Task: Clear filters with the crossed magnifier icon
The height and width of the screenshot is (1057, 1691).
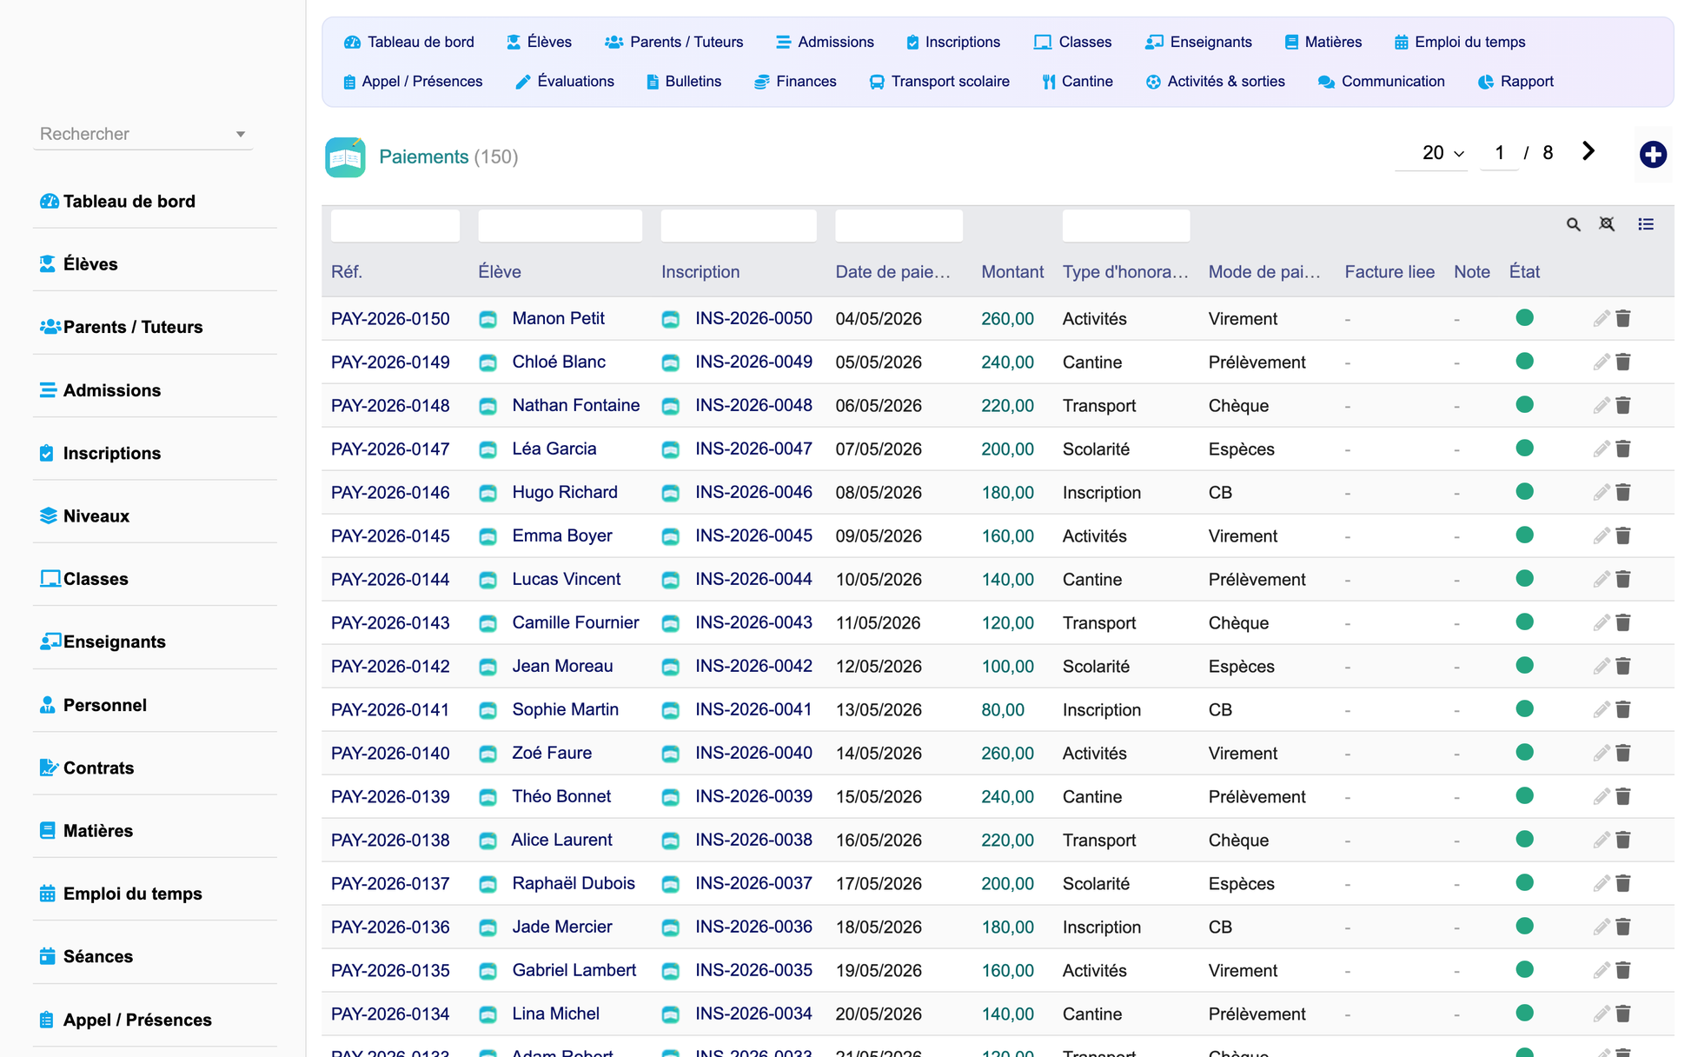Action: [1607, 224]
